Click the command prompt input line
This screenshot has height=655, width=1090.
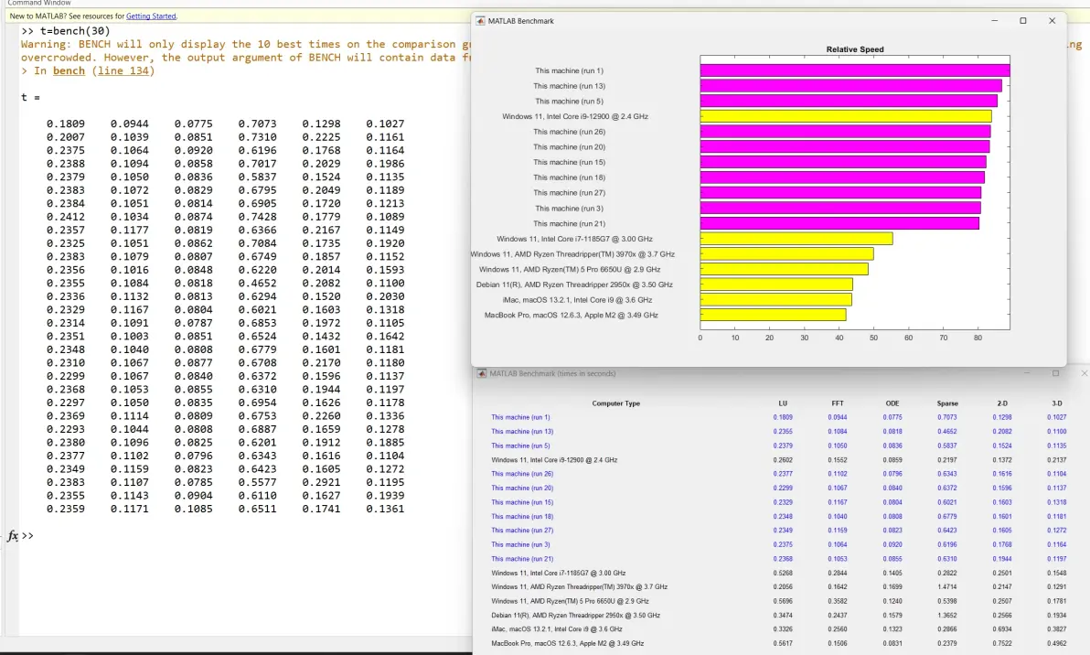click(243, 535)
